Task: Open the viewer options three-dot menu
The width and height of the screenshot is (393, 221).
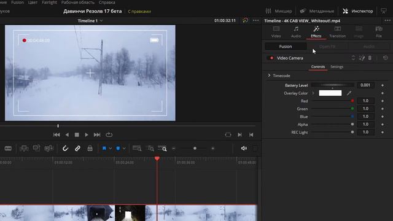Action: [255, 20]
